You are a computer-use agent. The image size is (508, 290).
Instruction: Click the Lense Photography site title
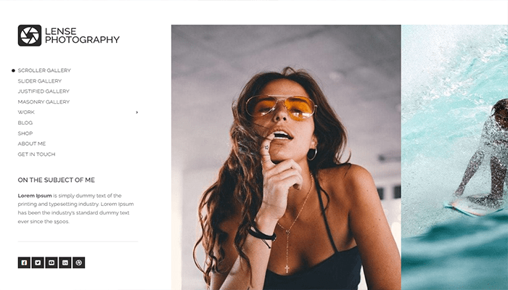[82, 36]
